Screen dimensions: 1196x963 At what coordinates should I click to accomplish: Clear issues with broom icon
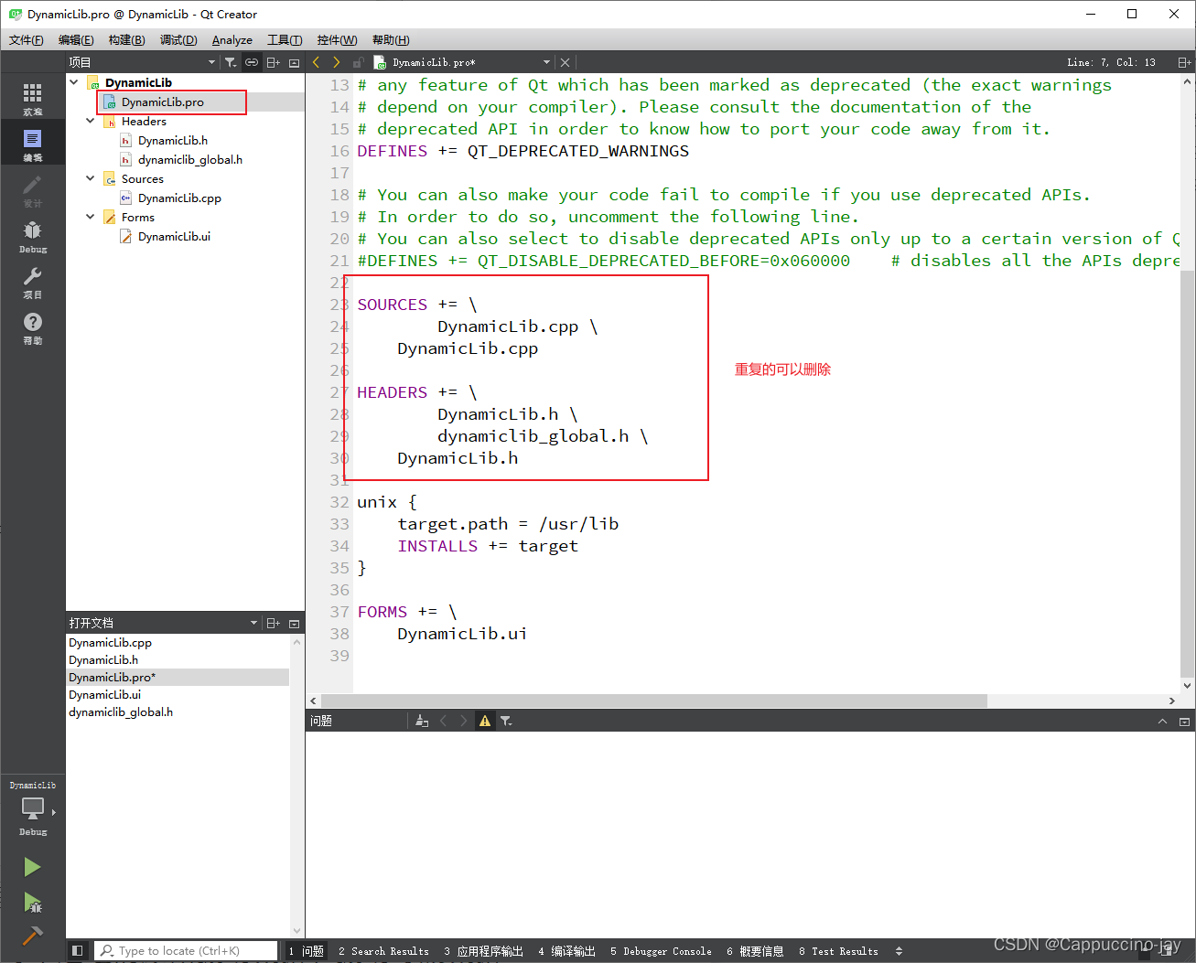pos(422,721)
